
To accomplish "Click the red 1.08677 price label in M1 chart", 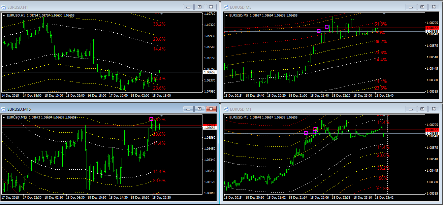I will (432, 130).
